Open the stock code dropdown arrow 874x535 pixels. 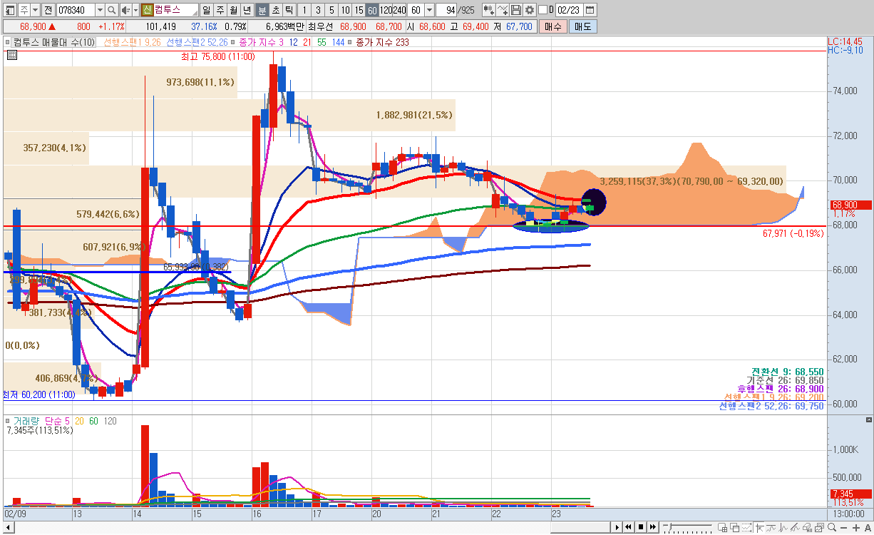tap(99, 10)
